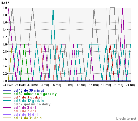Click the LiveInternet watermark text

pos(126,119)
